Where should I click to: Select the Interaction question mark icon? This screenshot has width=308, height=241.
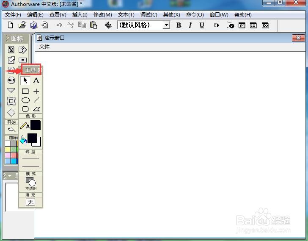coord(22,50)
